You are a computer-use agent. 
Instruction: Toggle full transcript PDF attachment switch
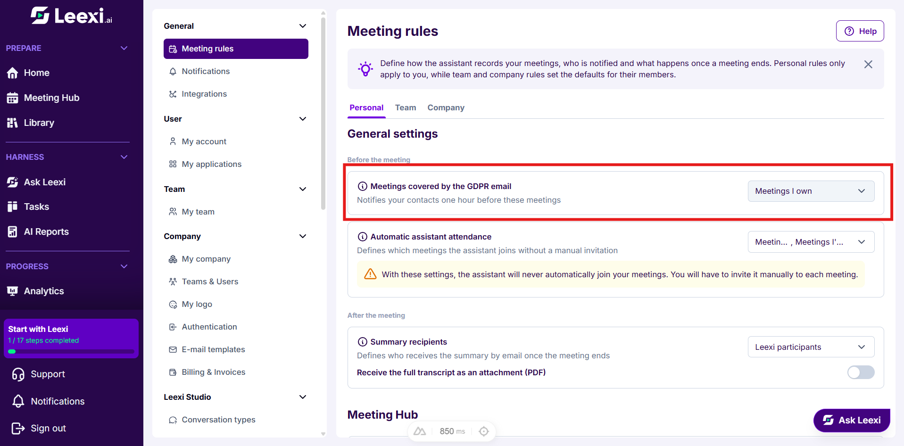pos(861,372)
